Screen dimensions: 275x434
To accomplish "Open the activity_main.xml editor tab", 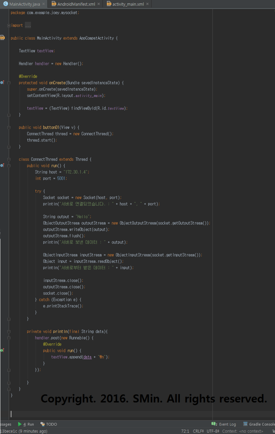I will point(128,4).
